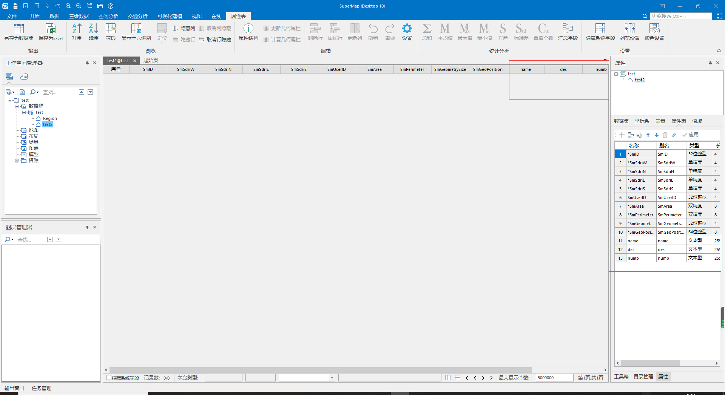The width and height of the screenshot is (725, 395).
Task: Click the workspace view icon in workspace manager
Action: pyautogui.click(x=9, y=77)
